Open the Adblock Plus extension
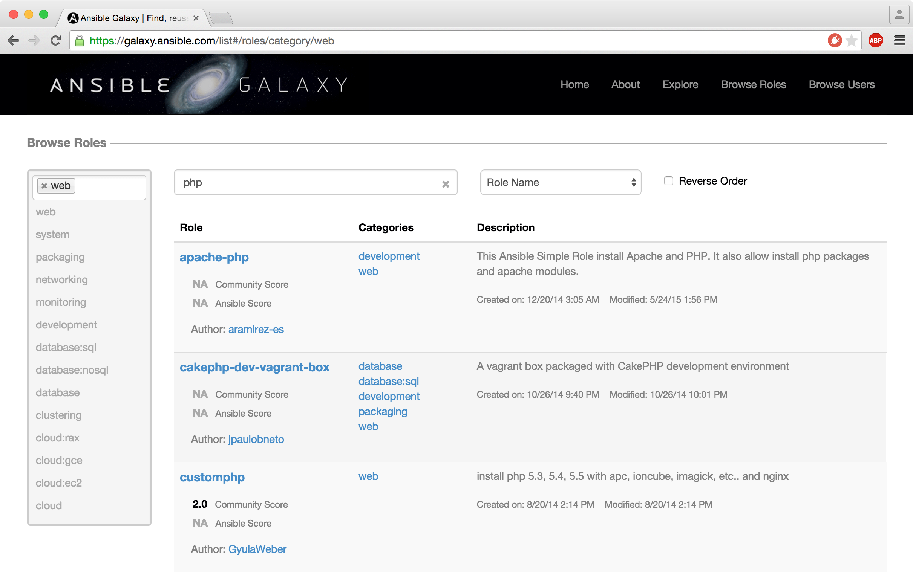This screenshot has width=913, height=580. [x=876, y=40]
